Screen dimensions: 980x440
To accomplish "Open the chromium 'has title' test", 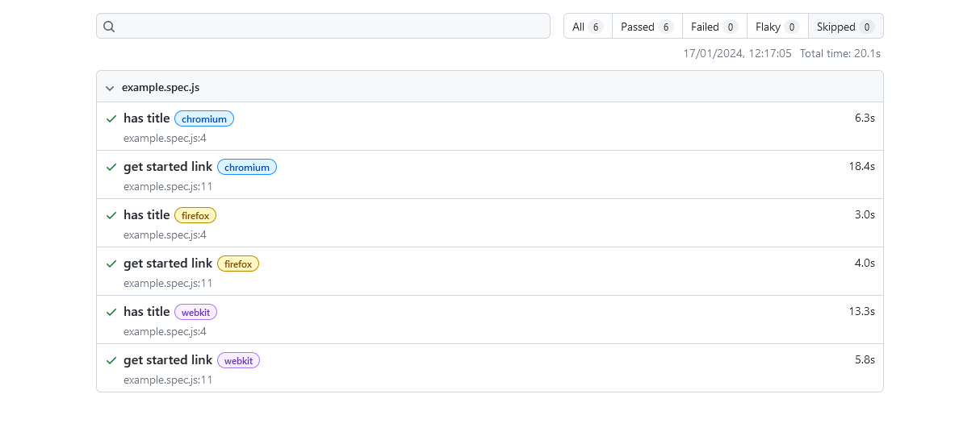I will tap(147, 118).
